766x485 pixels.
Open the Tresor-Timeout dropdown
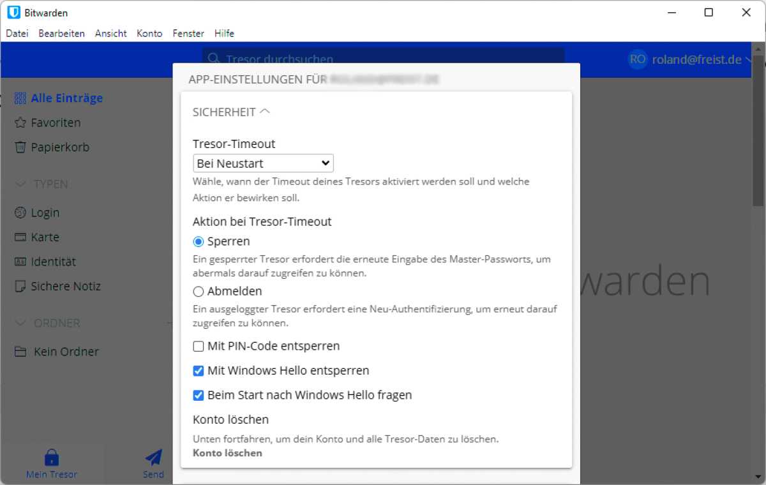click(x=263, y=163)
